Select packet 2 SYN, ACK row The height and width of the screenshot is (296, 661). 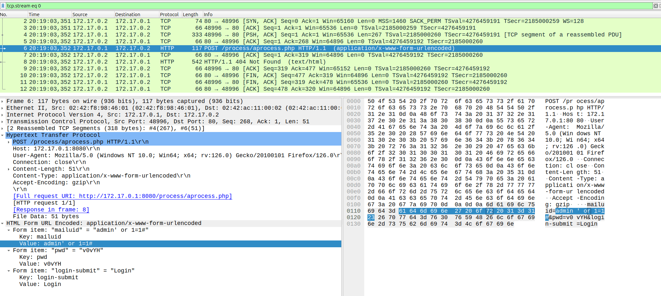pyautogui.click(x=330, y=21)
